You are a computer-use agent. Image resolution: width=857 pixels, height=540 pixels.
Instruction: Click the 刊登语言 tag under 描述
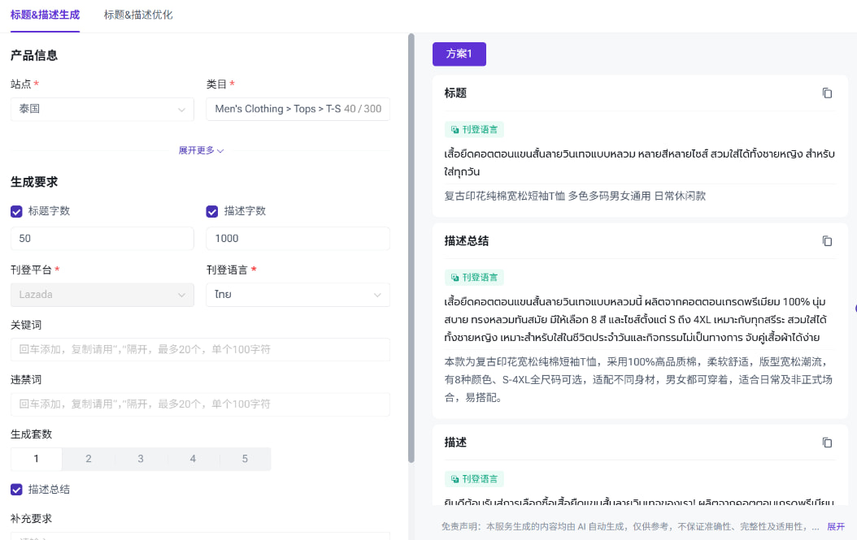coord(474,479)
